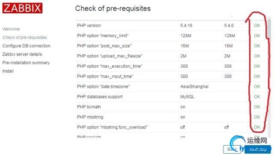This screenshot has height=155, width=274.
Task: Select Pre-installation summary step
Action: (26, 63)
